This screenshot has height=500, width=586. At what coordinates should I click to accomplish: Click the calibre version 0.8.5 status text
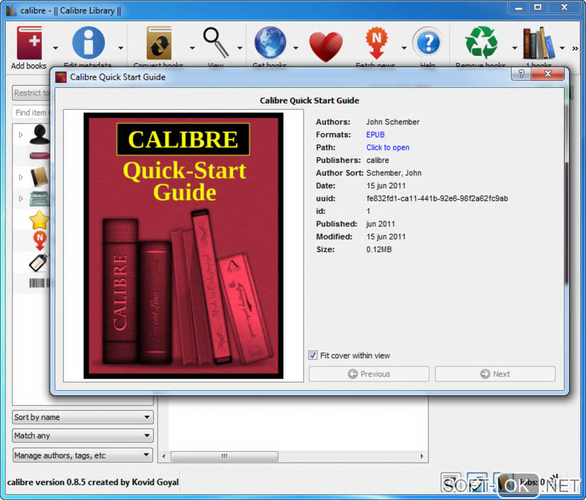tap(92, 482)
